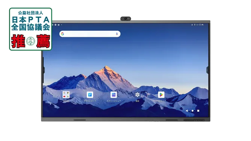The image size is (251, 141).
Task: Click the webcam mounted above the display
Action: pyautogui.click(x=125, y=19)
